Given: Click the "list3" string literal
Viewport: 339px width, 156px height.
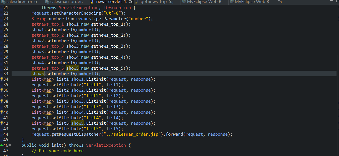Looking at the screenshot, I should coord(92,106).
